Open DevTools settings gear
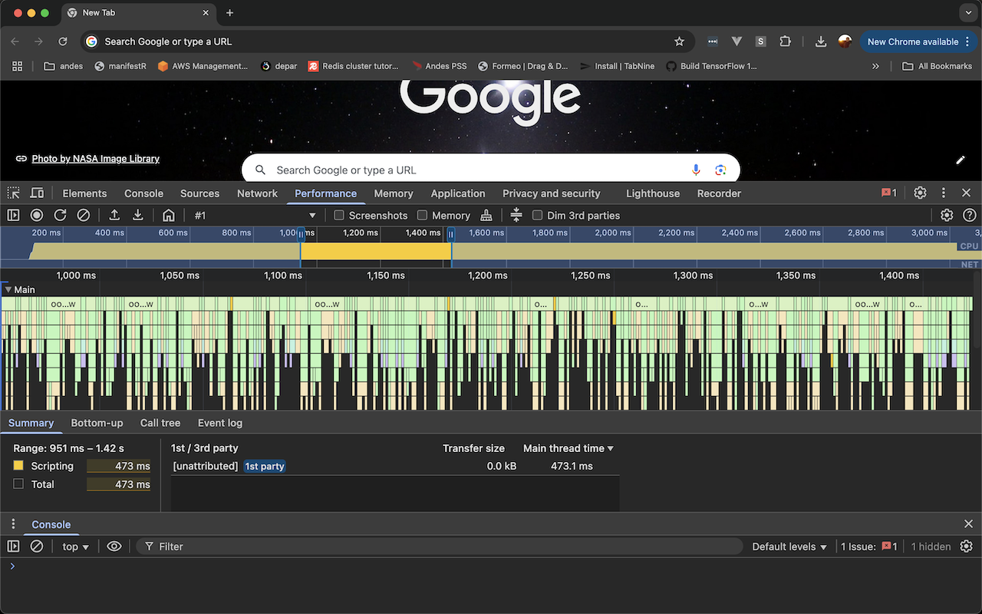Image resolution: width=982 pixels, height=614 pixels. pos(920,193)
